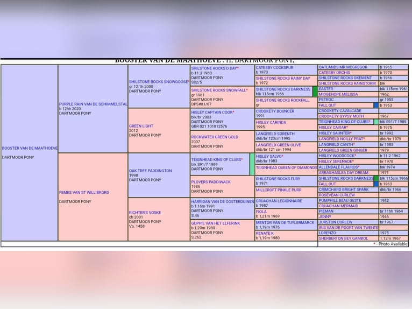Open Hisley Captain Cook entry
Viewport: 412px width, 309px height.
[212, 113]
